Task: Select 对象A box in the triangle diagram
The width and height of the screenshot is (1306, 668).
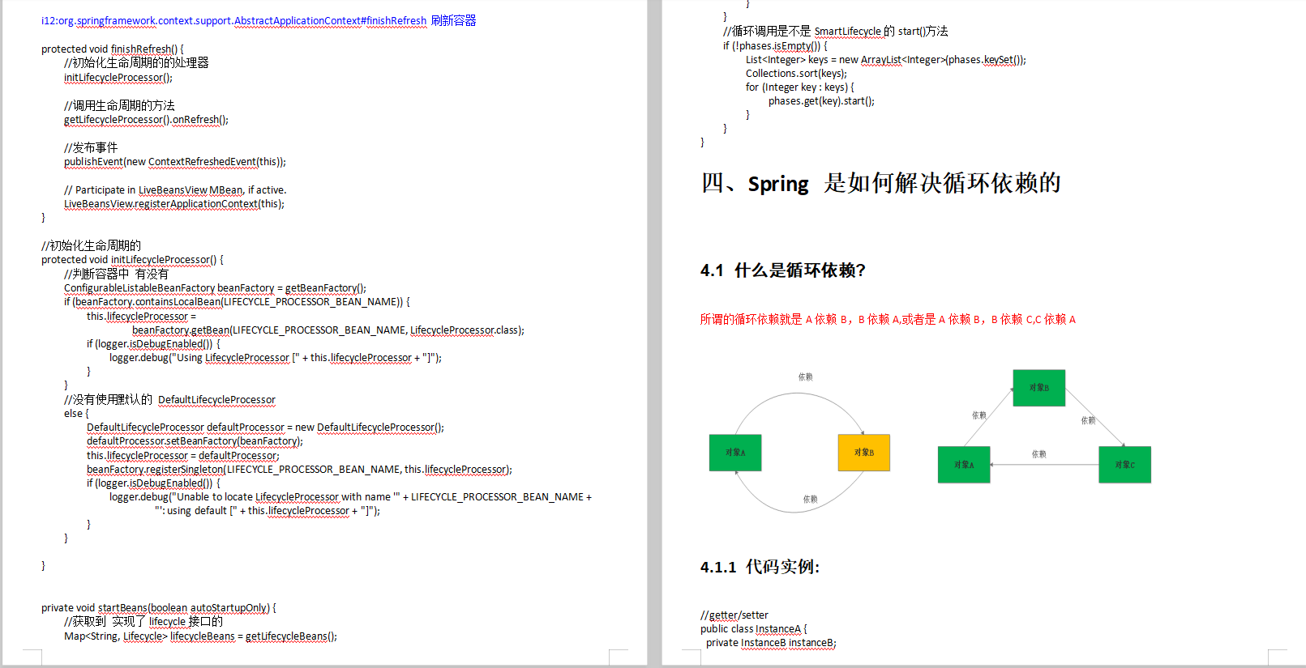Action: [964, 465]
